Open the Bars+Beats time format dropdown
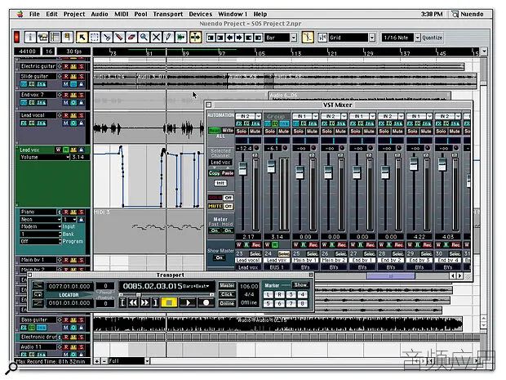506x380 pixels. click(x=196, y=286)
